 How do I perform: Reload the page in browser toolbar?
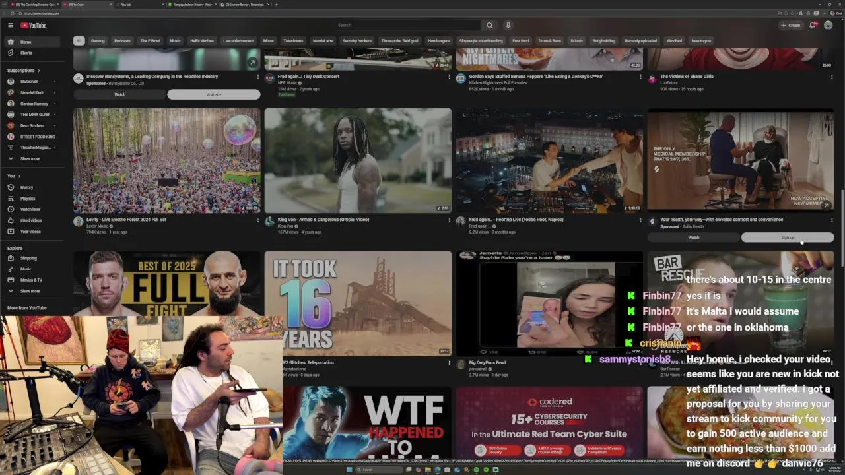point(13,13)
